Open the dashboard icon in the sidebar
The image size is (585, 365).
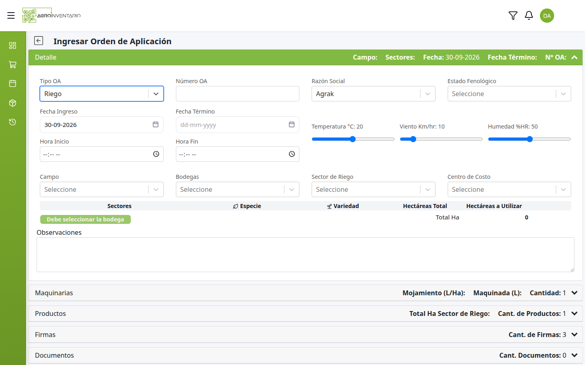13,45
